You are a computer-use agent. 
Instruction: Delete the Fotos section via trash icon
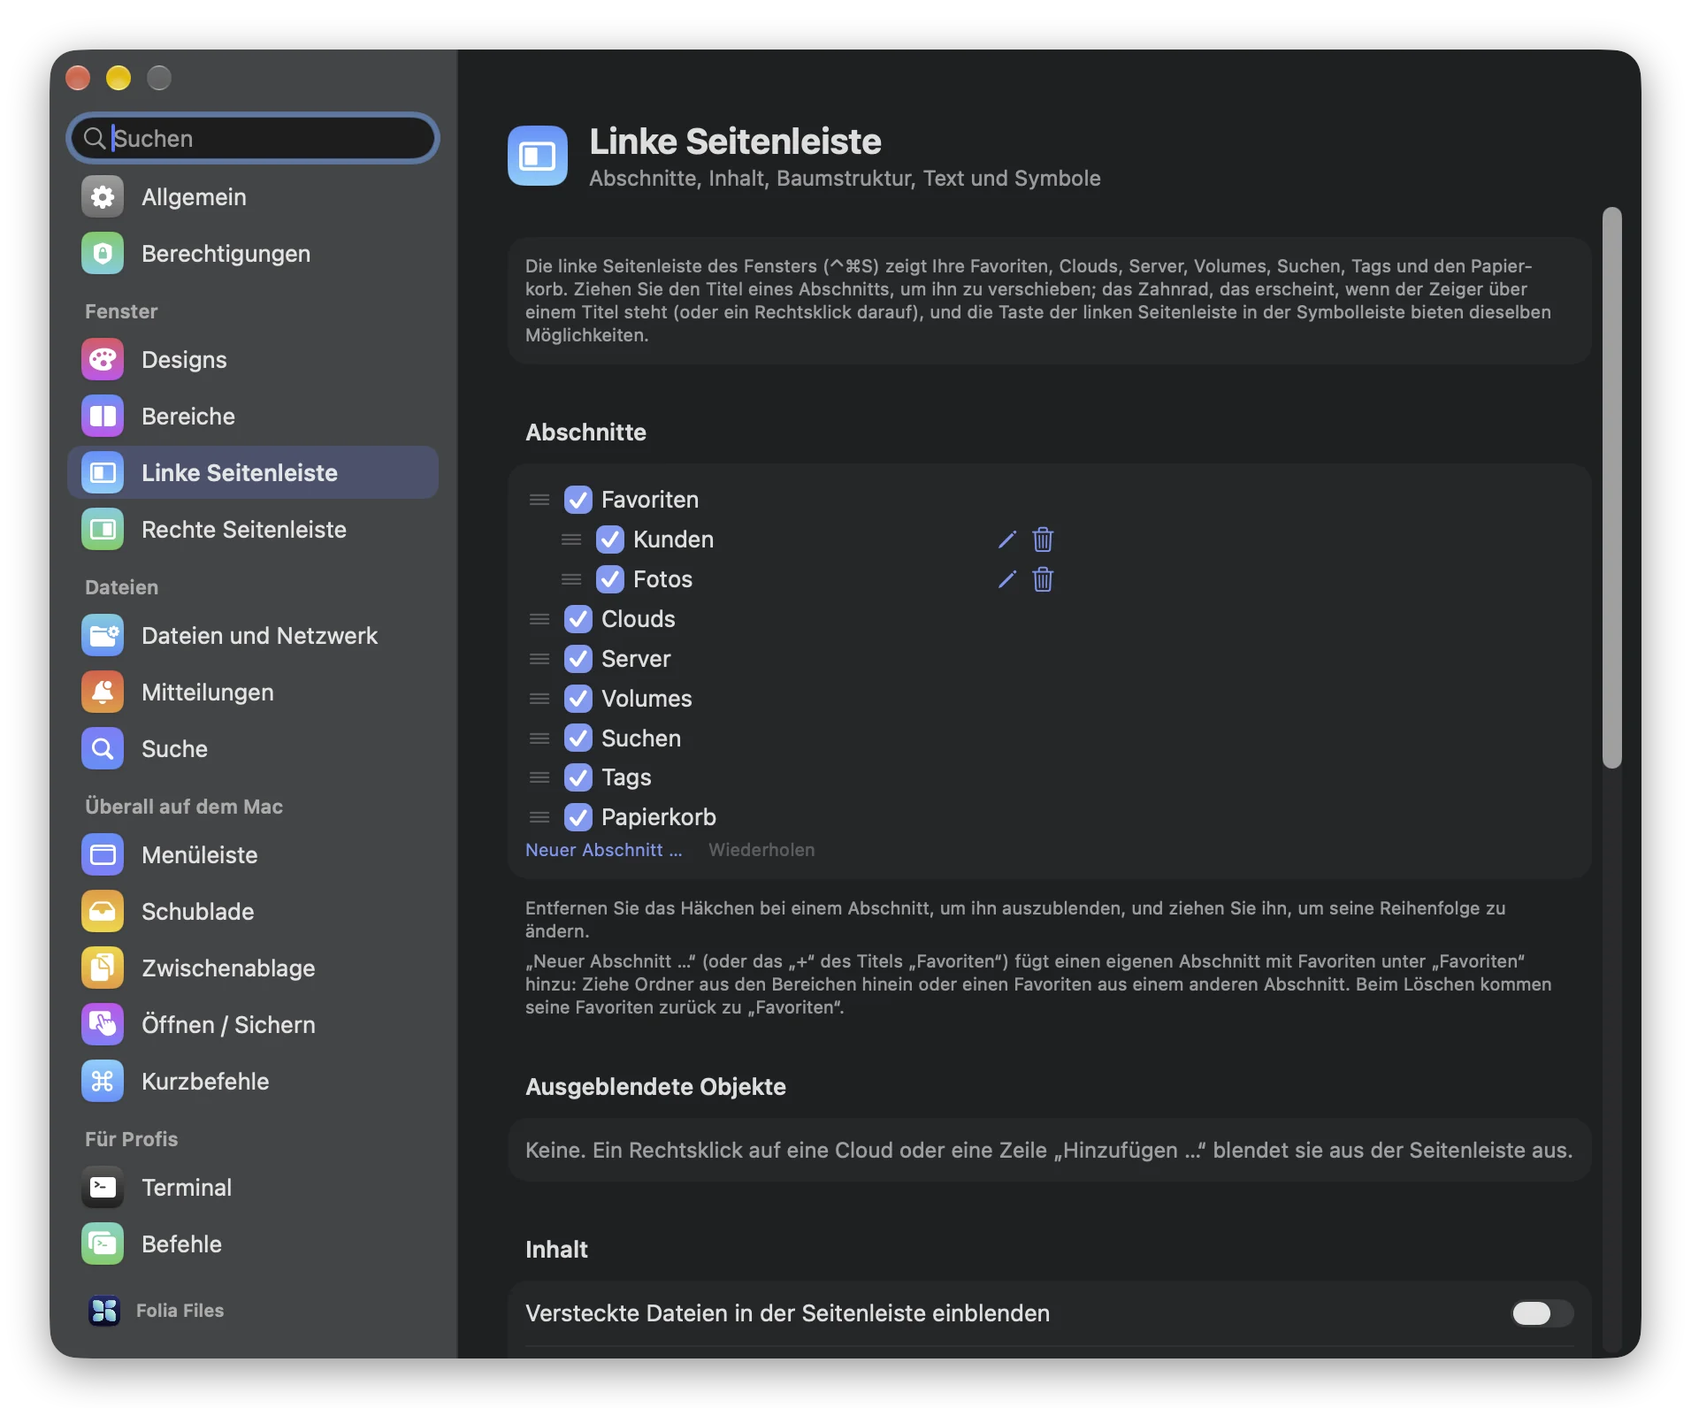(1043, 579)
